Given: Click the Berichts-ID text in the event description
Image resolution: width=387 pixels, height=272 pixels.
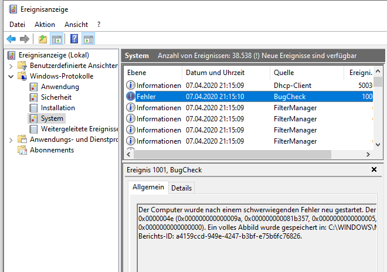Looking at the screenshot, I should pyautogui.click(x=220, y=236).
